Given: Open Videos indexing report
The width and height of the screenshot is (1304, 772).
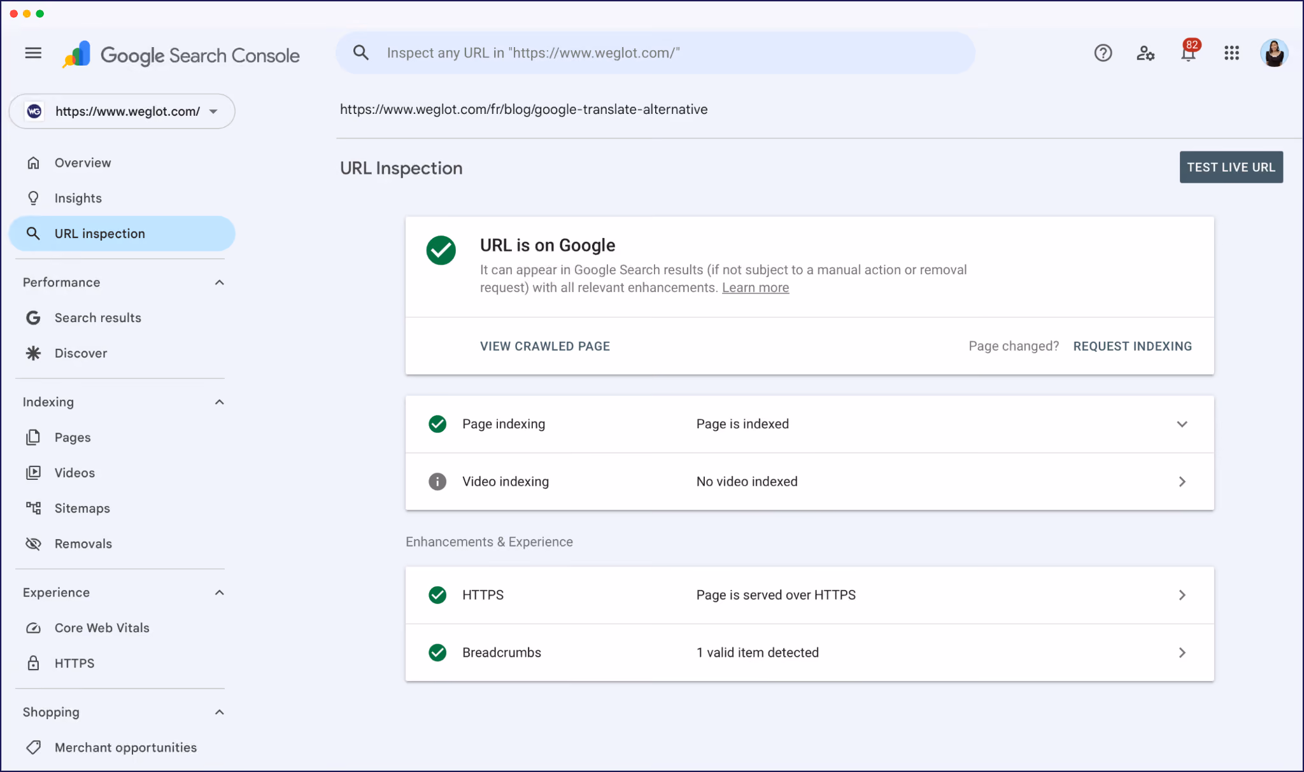Looking at the screenshot, I should tap(122, 473).
